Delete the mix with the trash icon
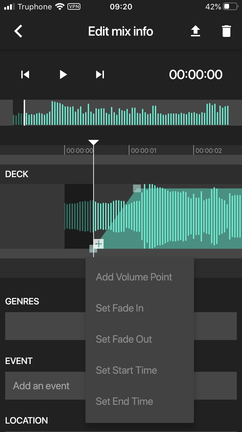Image resolution: width=242 pixels, height=432 pixels. [226, 31]
